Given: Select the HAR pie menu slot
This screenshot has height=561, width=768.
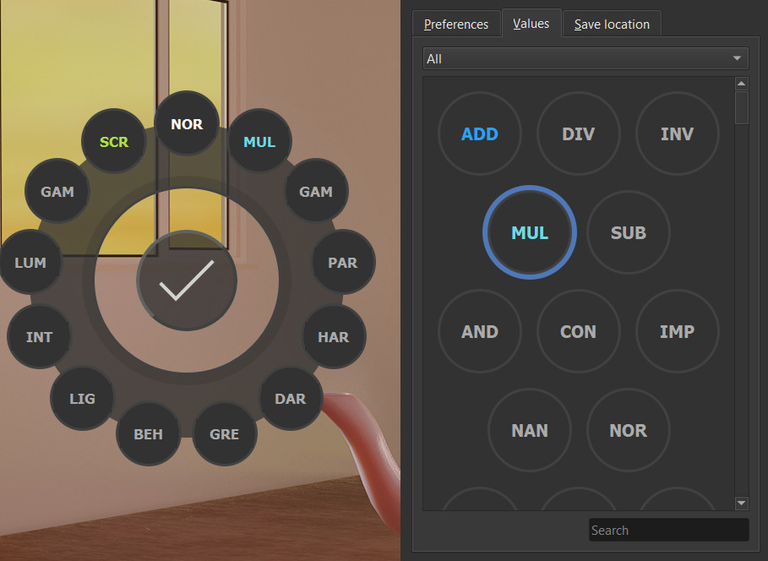Looking at the screenshot, I should coord(334,336).
